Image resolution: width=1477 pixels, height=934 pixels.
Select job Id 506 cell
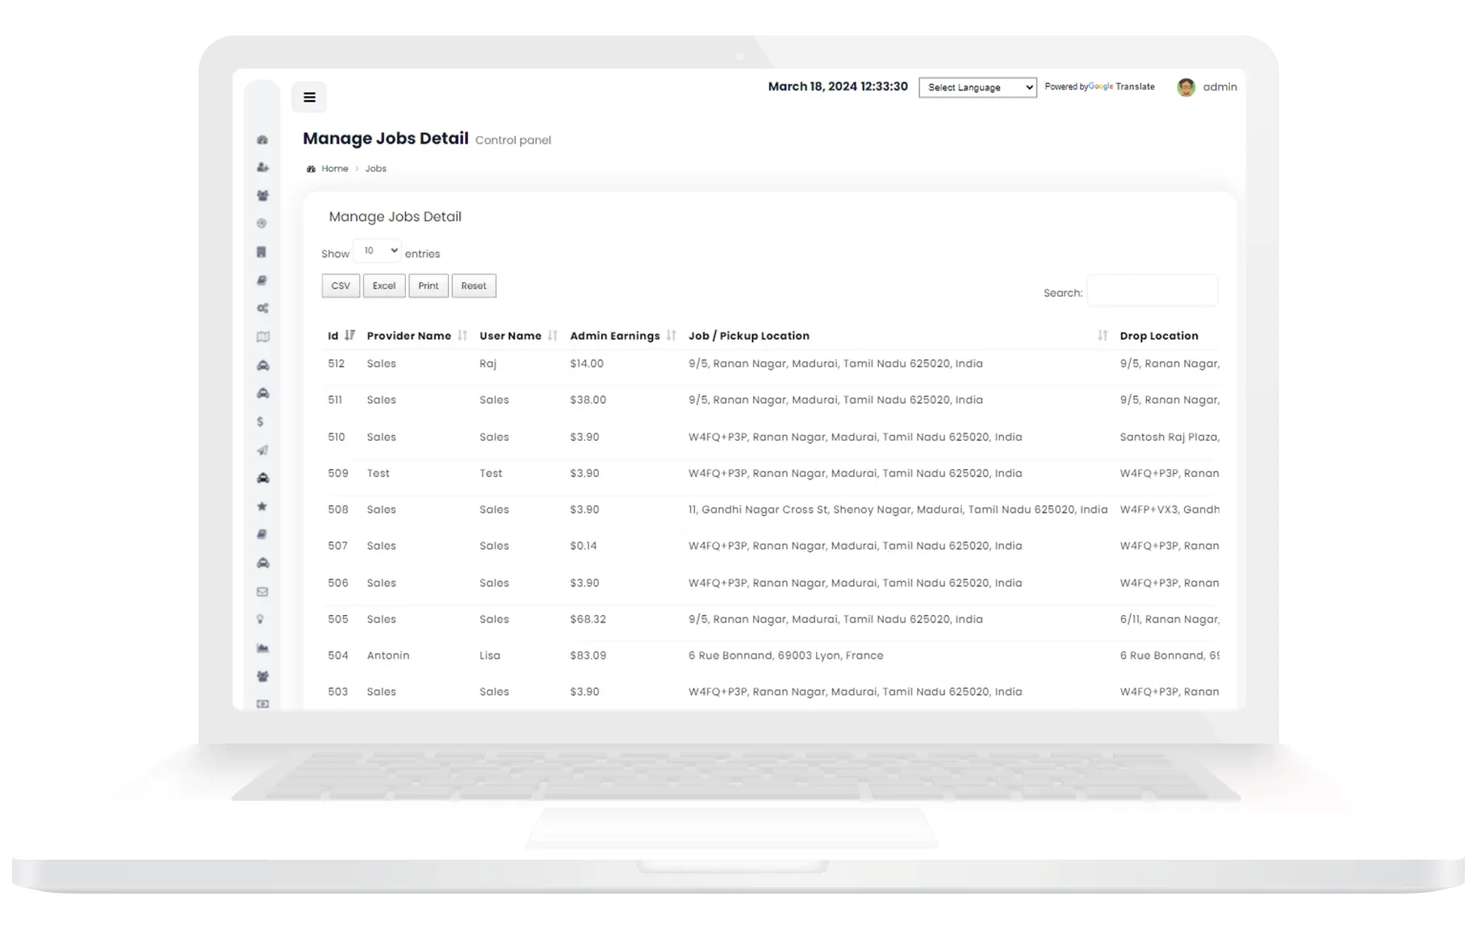[x=338, y=583]
